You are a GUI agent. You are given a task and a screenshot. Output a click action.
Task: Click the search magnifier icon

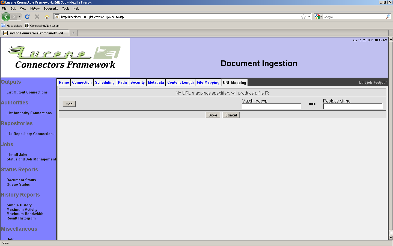[x=388, y=17]
